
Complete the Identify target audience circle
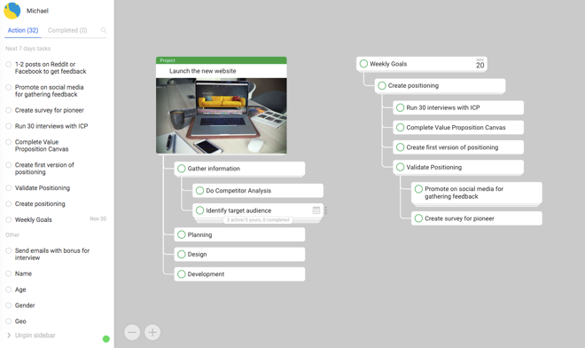pyautogui.click(x=199, y=210)
